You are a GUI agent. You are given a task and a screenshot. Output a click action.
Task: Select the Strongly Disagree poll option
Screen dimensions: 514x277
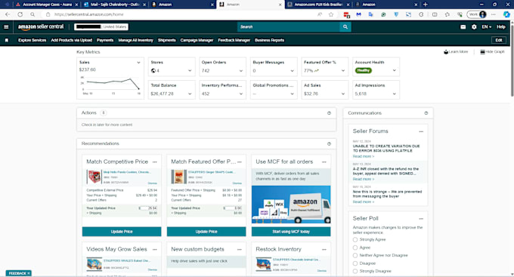355,271
